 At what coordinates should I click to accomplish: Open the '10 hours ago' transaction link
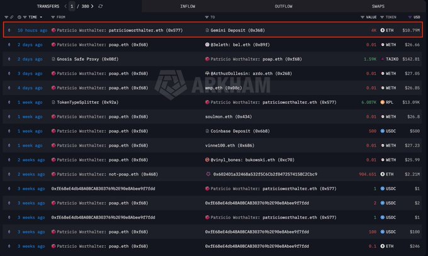point(32,30)
